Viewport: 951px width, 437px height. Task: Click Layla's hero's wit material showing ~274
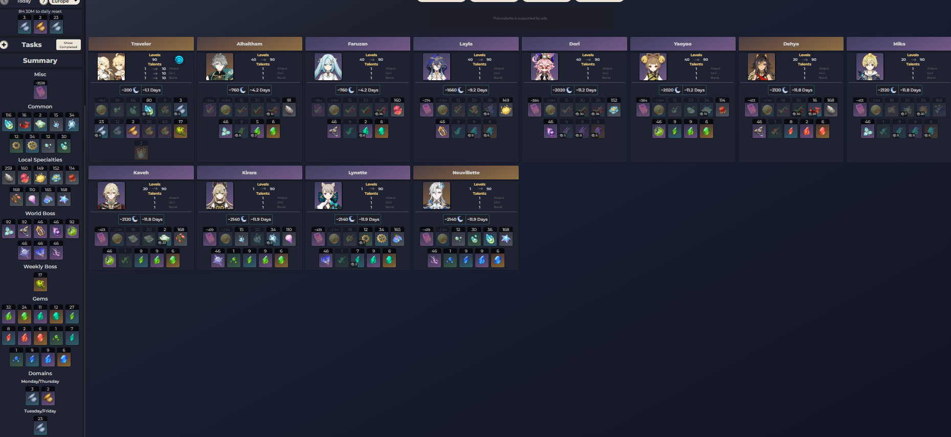(427, 107)
